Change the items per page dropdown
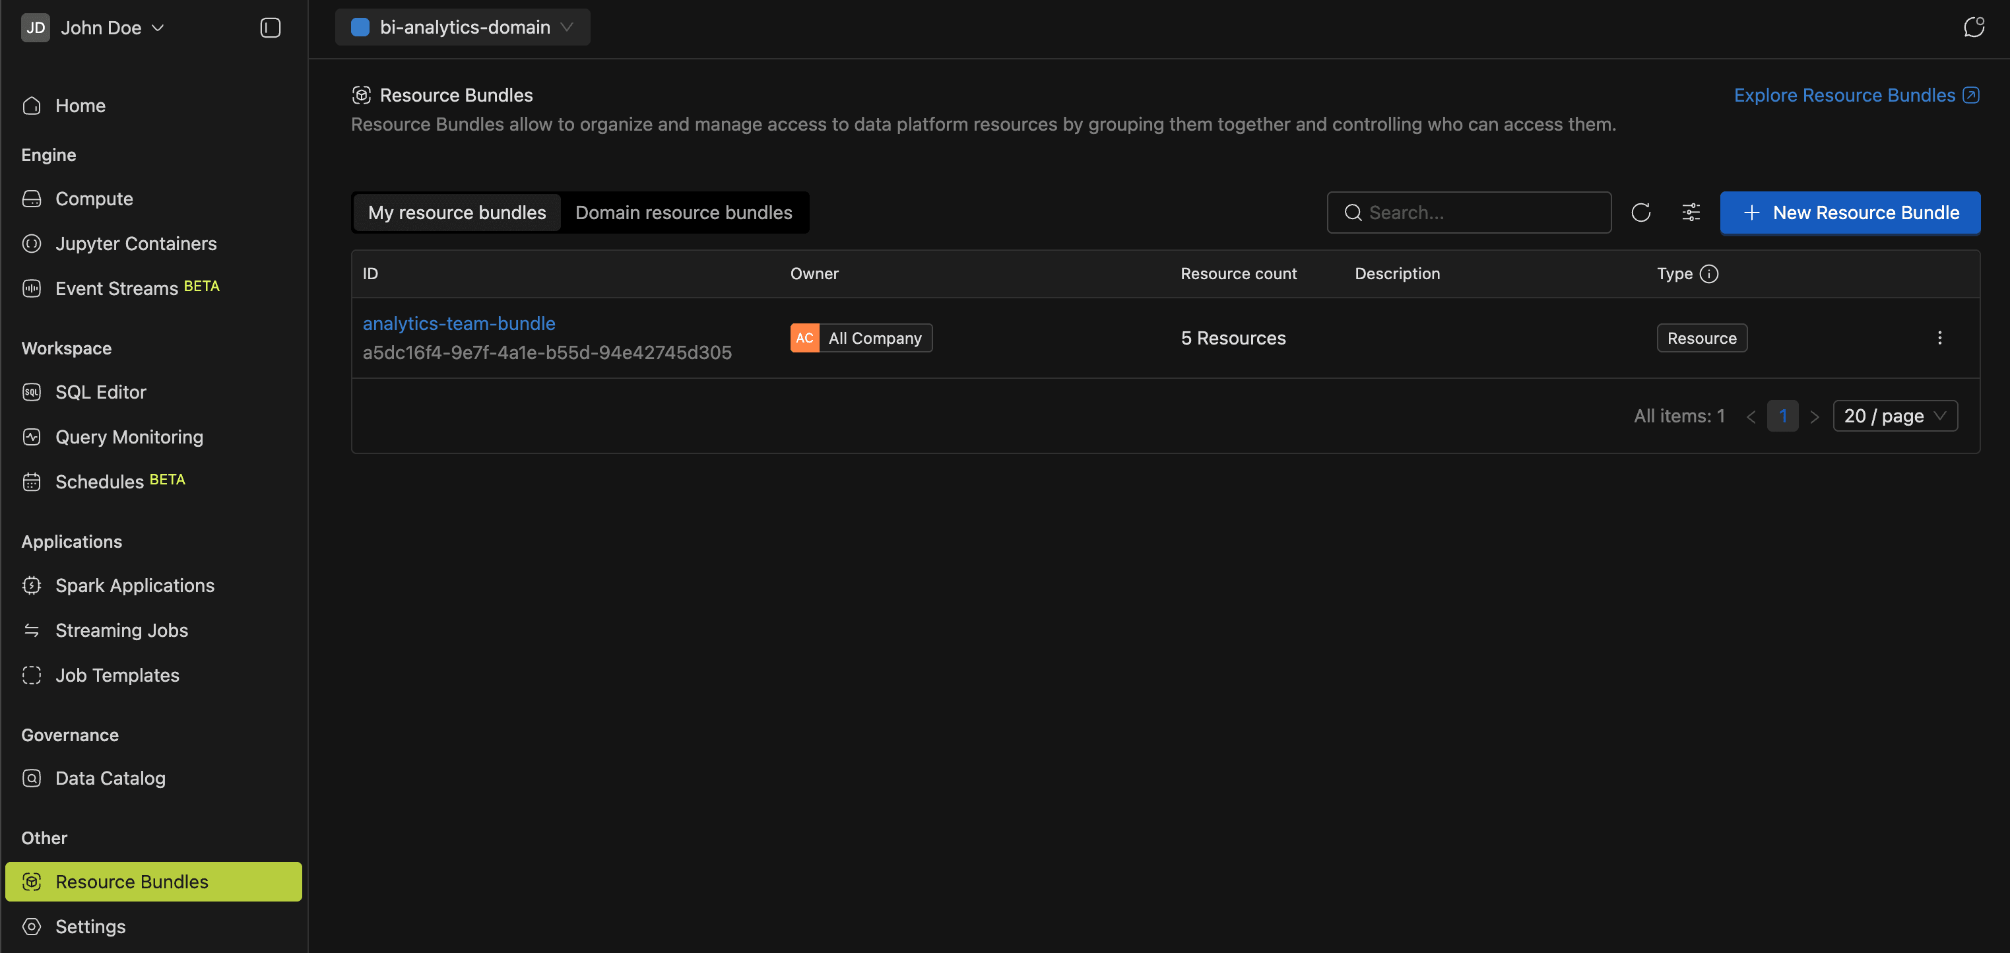The height and width of the screenshot is (953, 2010). click(1895, 415)
